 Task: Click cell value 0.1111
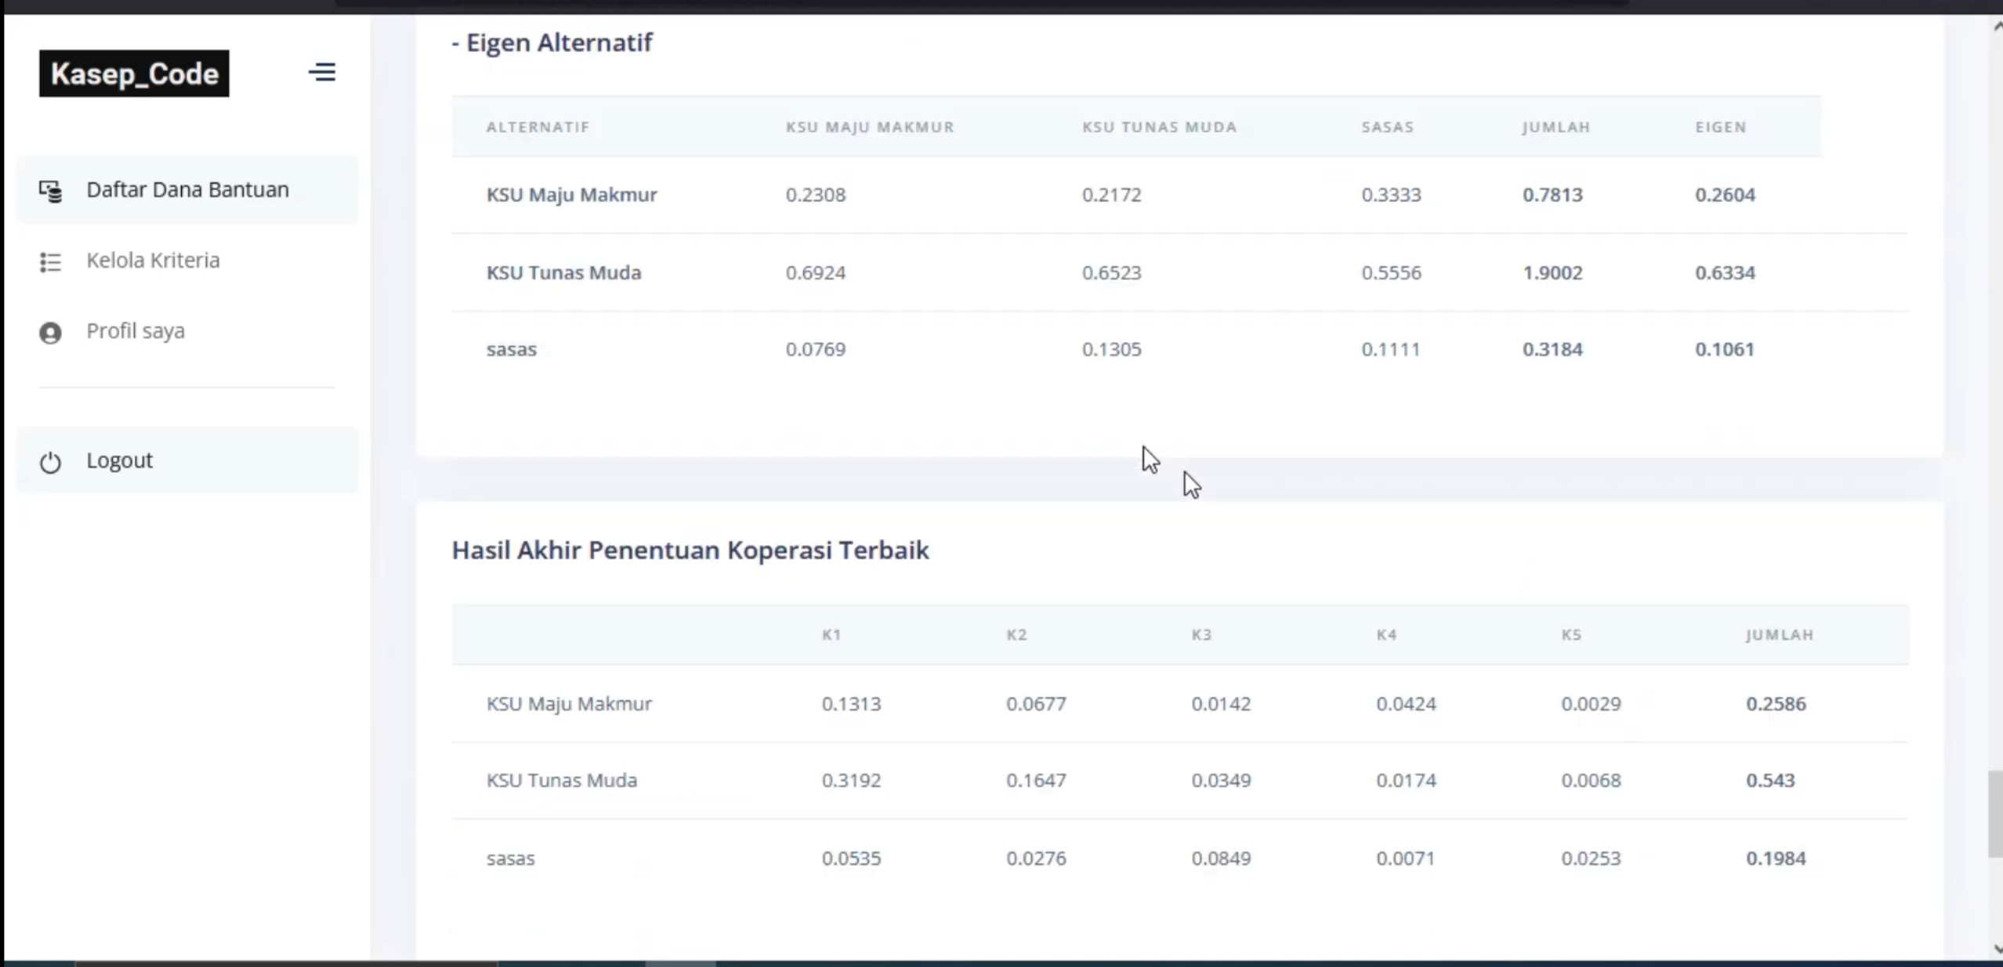pyautogui.click(x=1390, y=349)
